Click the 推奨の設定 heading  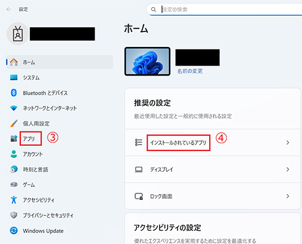152,103
